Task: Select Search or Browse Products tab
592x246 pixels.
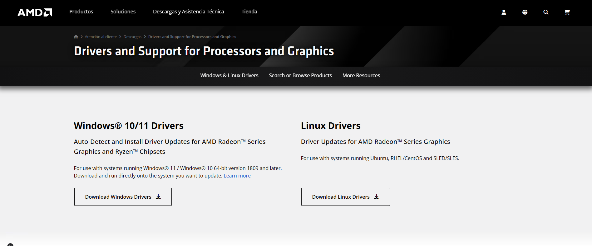Action: 300,75
